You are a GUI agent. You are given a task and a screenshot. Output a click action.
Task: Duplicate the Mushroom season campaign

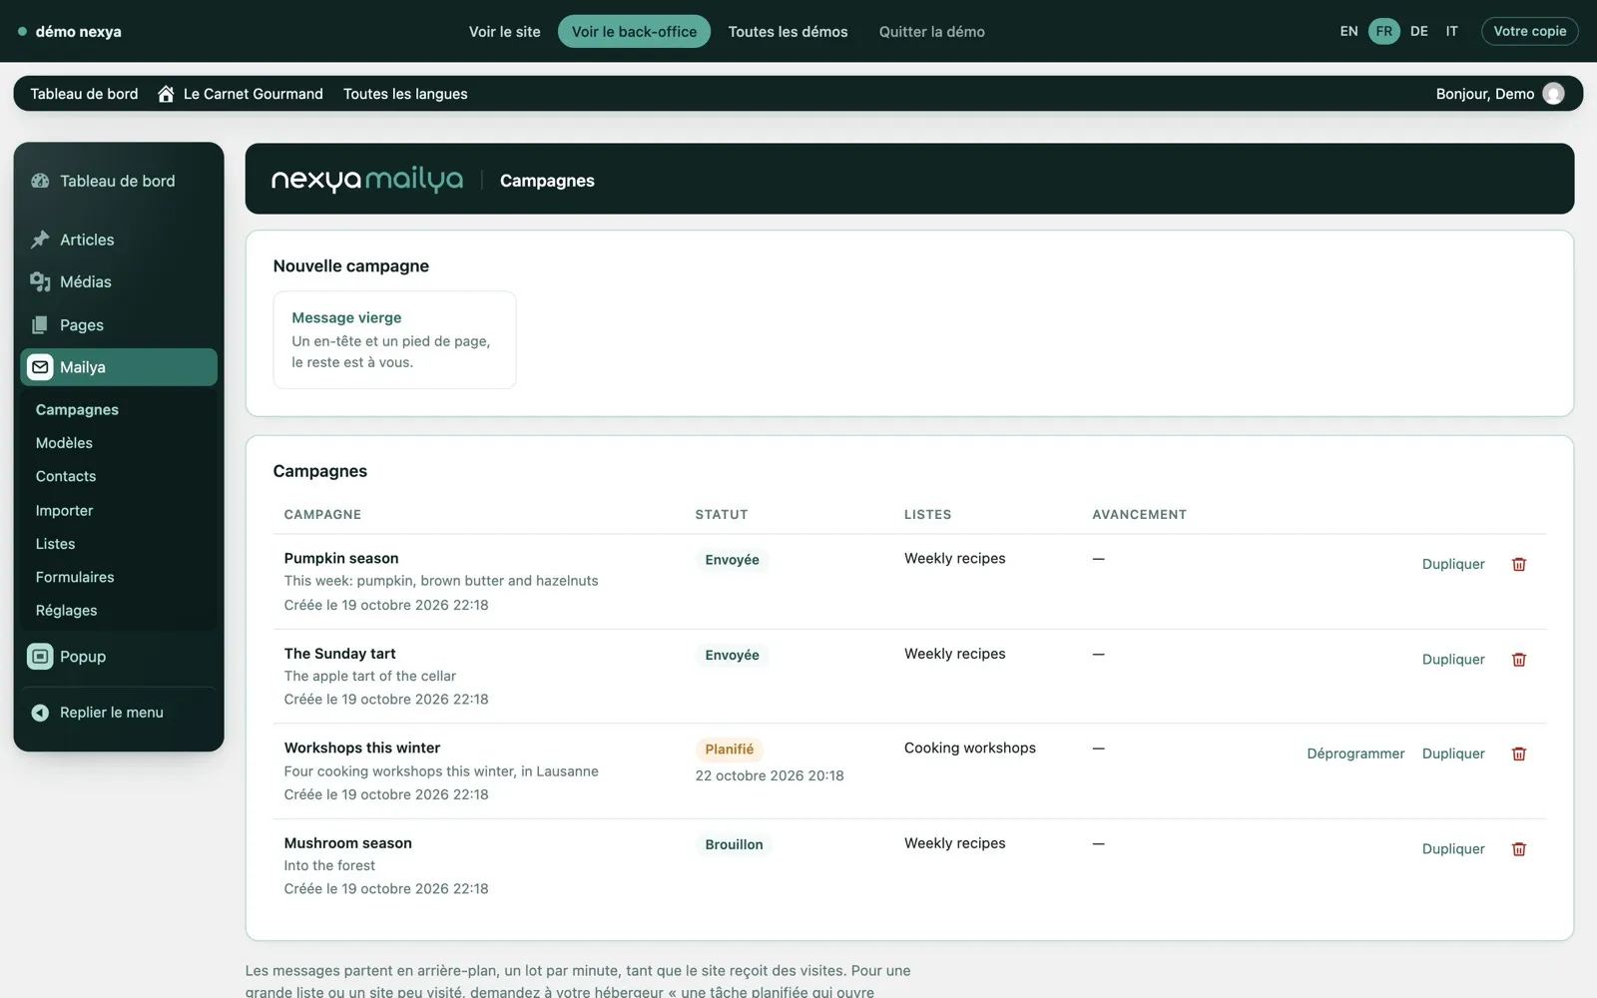tap(1453, 849)
